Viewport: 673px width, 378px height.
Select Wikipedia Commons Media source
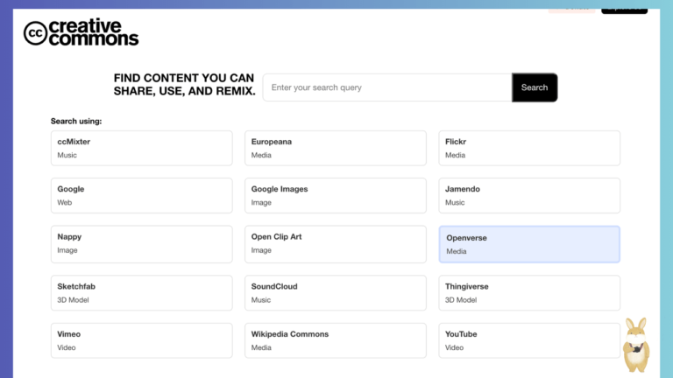tap(336, 340)
